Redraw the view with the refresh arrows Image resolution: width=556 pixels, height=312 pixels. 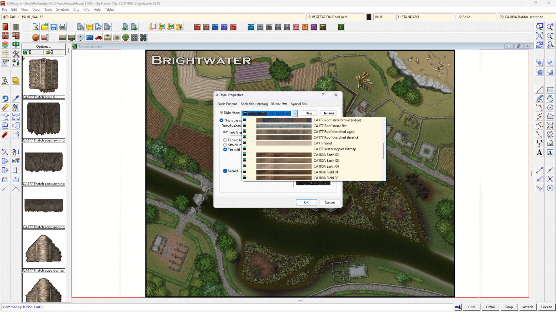[x=540, y=45]
